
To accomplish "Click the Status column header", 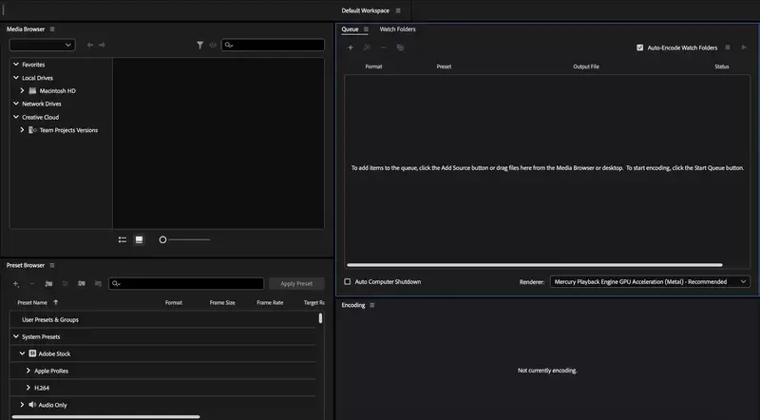I will click(722, 67).
